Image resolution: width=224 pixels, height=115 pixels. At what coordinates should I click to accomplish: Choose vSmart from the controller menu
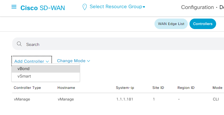coord(46,76)
